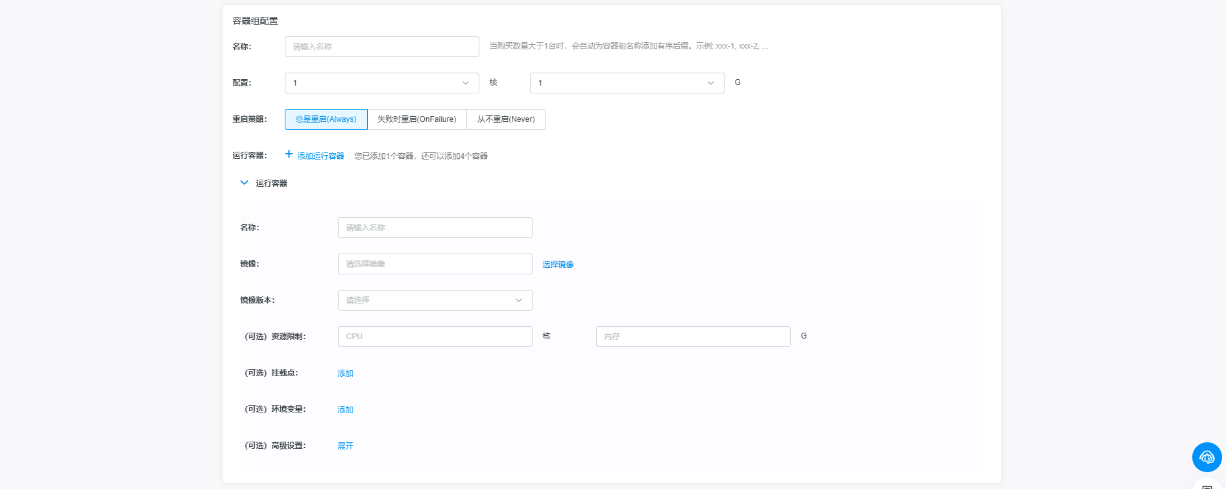Click the plus icon for adding a container
The height and width of the screenshot is (489, 1226).
point(289,154)
